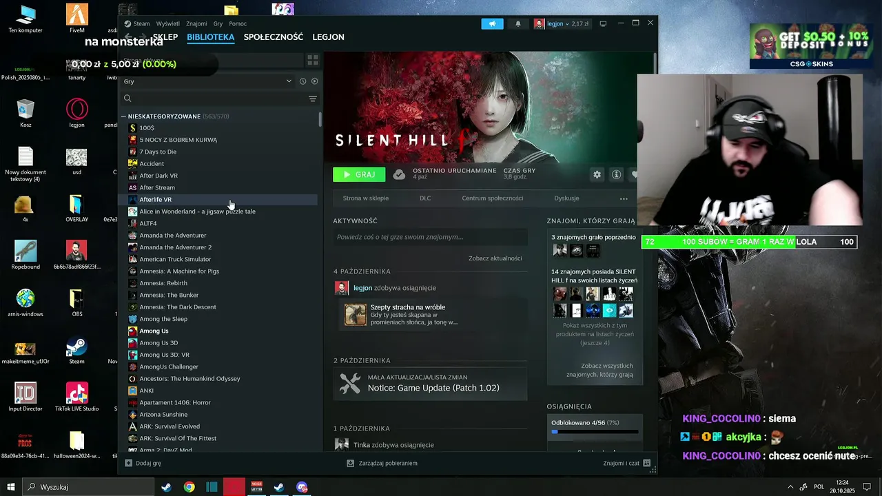Image resolution: width=882 pixels, height=496 pixels.
Task: Select Ancestors: The Humankind Odyssey
Action: (189, 379)
